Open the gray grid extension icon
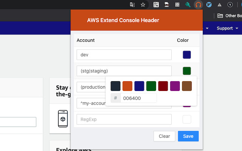Screen dimensions: 242x151 point(177,5)
